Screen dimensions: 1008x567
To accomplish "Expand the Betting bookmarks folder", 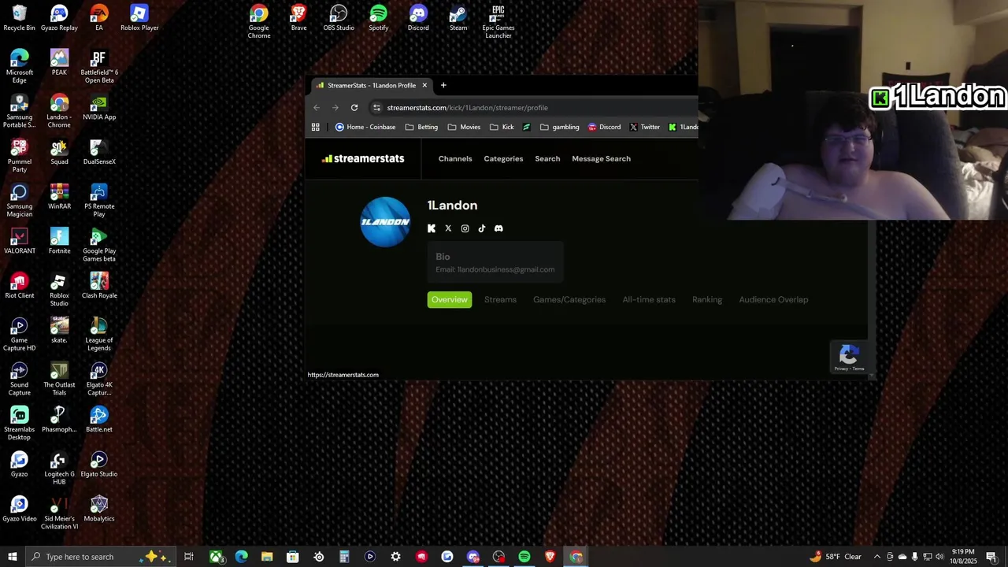I will (x=421, y=127).
